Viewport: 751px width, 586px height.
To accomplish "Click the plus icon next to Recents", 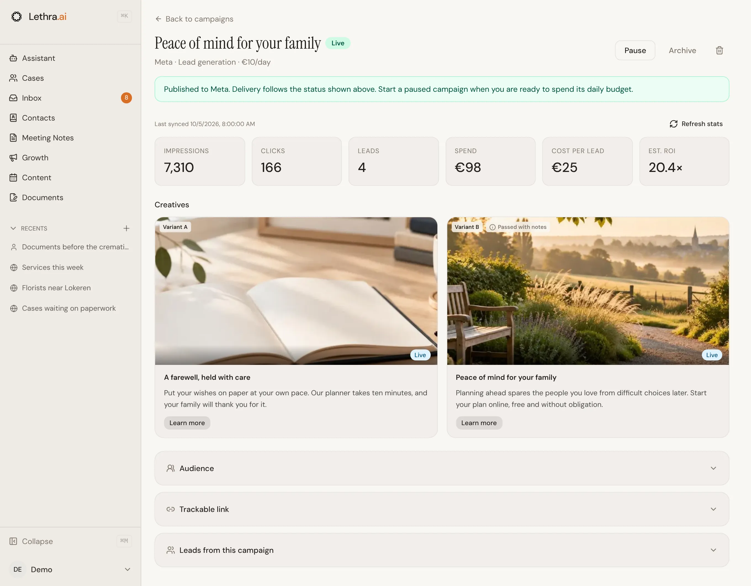I will coord(126,228).
